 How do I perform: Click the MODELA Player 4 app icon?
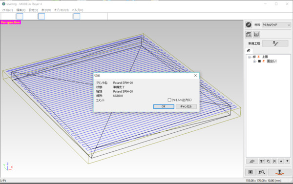click(x=3, y=4)
